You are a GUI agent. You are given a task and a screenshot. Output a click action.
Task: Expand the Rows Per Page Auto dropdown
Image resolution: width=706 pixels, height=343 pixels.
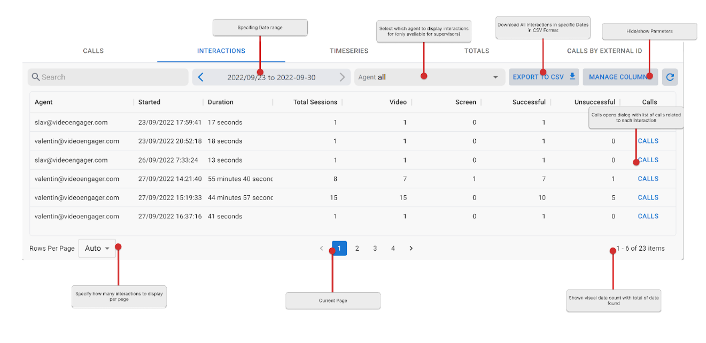click(97, 249)
